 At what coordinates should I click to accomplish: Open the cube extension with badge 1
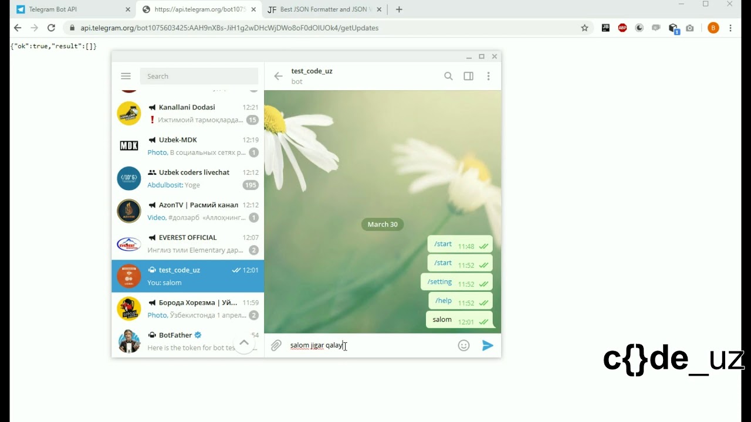click(674, 28)
